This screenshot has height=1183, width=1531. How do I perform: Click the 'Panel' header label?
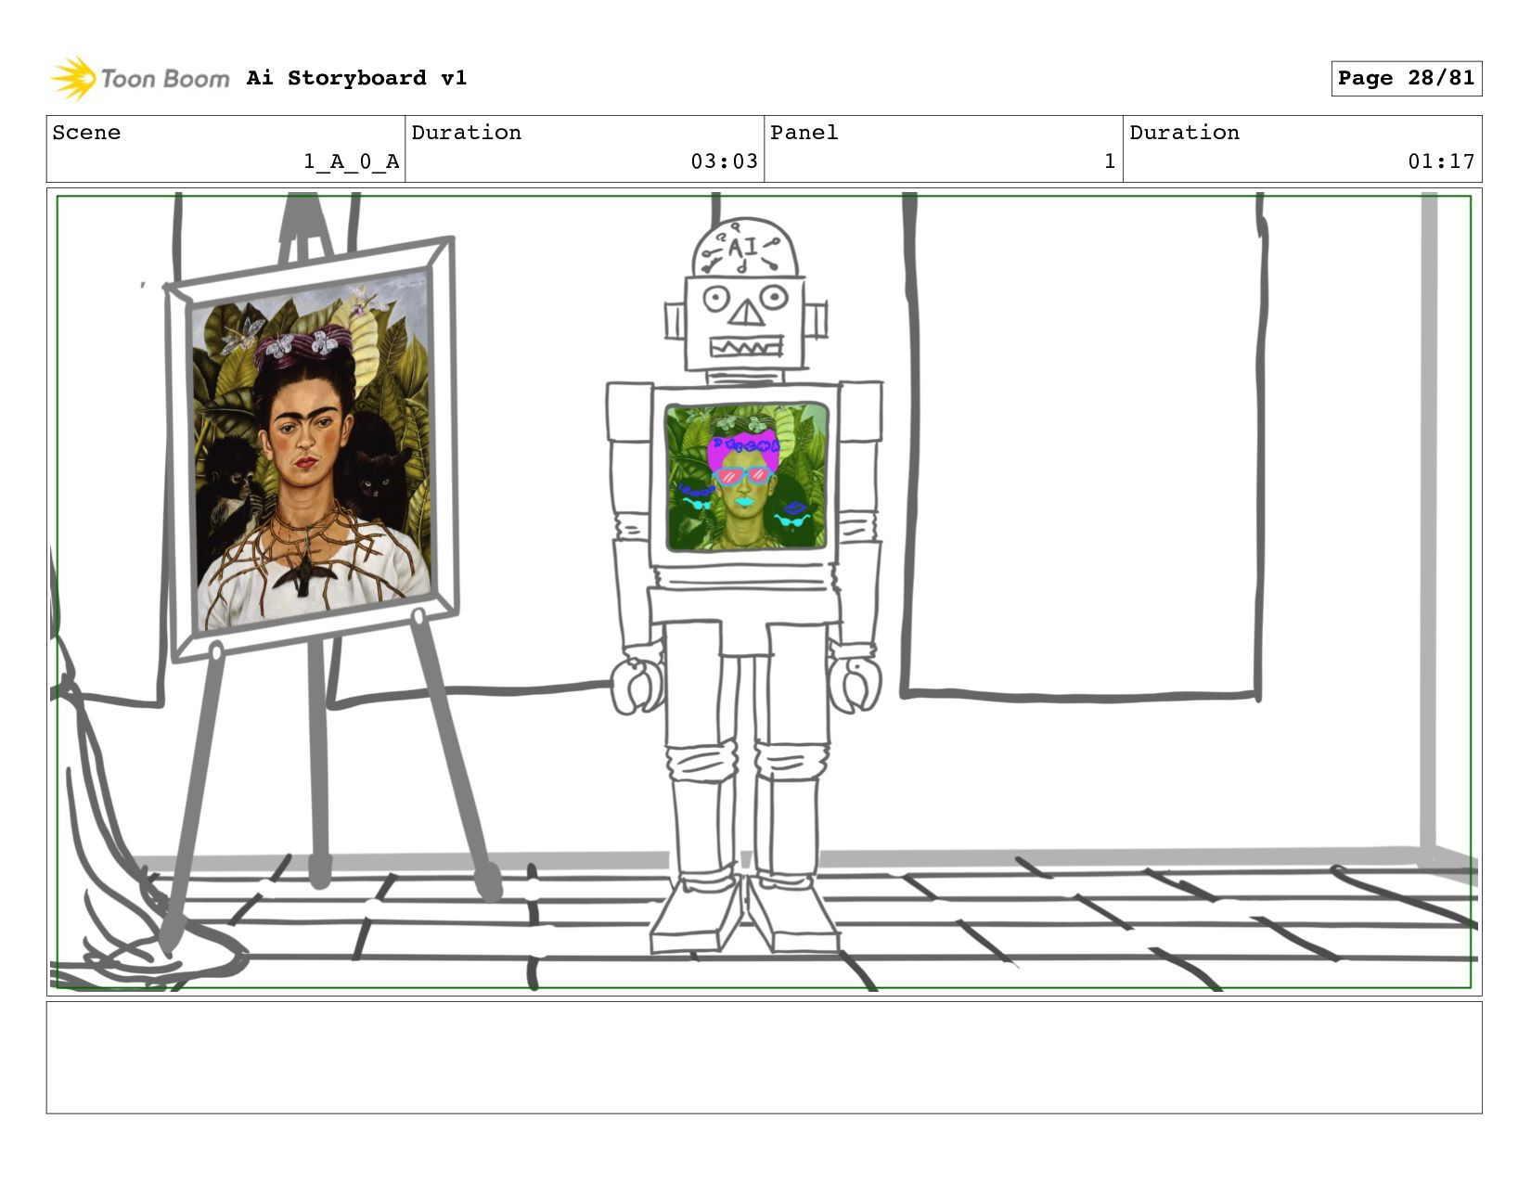(804, 133)
